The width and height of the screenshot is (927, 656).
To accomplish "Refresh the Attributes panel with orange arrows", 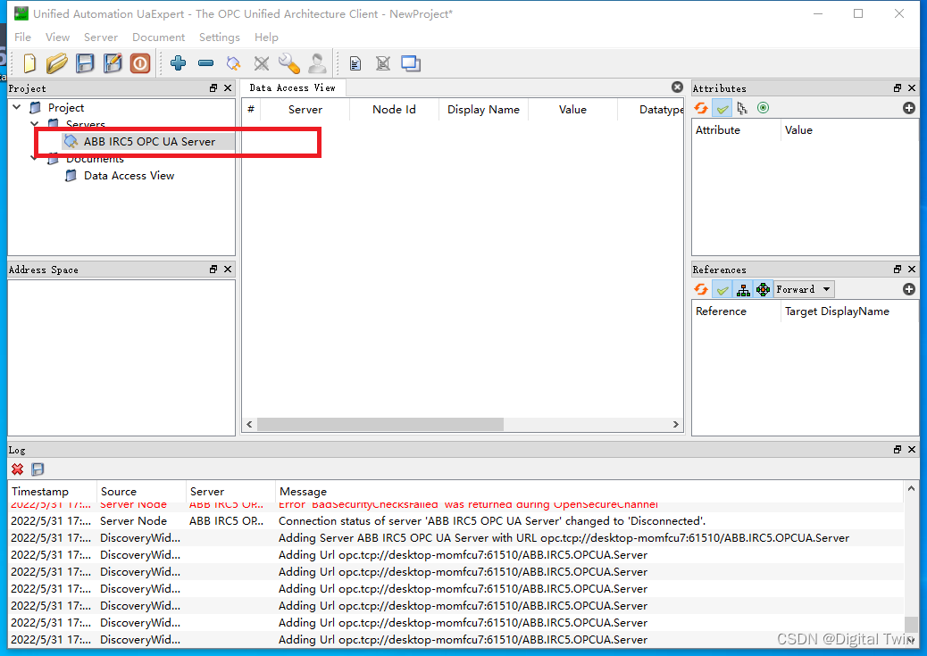I will pos(701,108).
